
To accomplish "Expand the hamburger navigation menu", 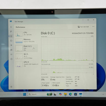I will 11,27.
